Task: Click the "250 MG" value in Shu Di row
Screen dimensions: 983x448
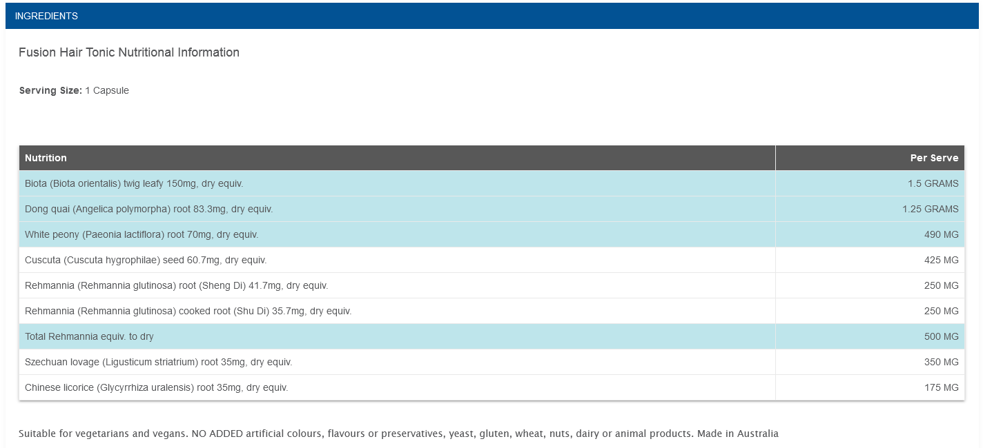Action: click(x=942, y=311)
